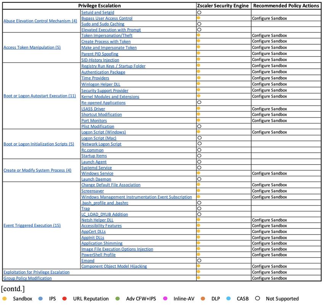Open the Re-opened Applications link

click(x=103, y=102)
